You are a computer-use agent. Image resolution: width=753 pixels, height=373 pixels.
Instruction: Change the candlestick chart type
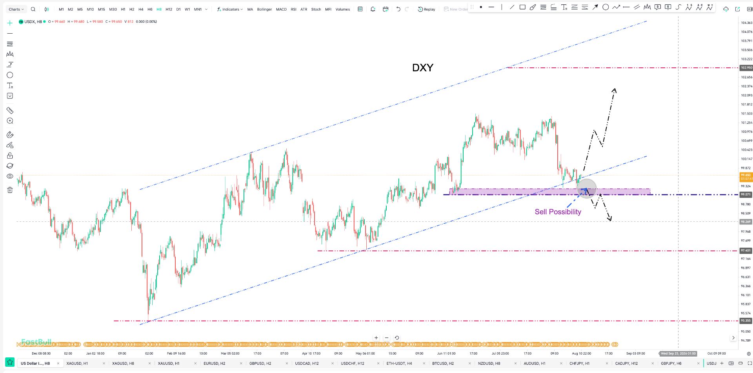tap(47, 9)
